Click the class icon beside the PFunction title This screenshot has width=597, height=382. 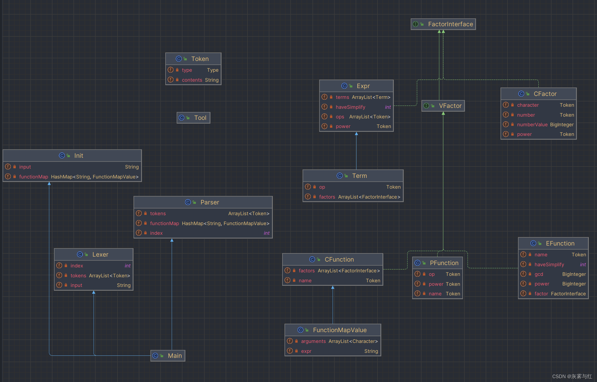(417, 263)
